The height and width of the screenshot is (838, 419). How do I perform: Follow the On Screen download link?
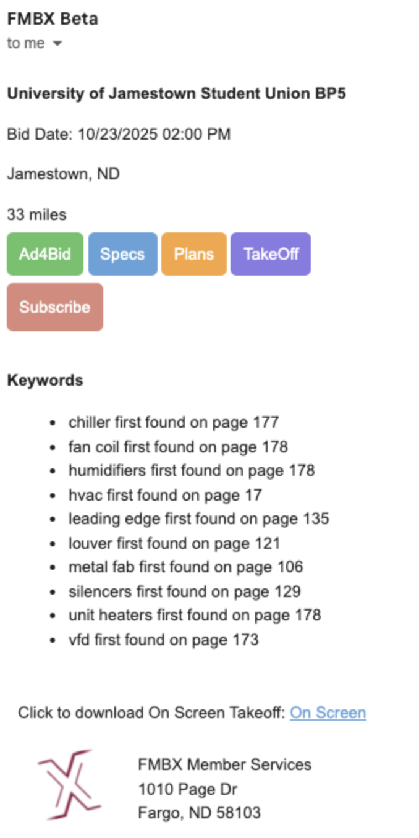click(328, 713)
